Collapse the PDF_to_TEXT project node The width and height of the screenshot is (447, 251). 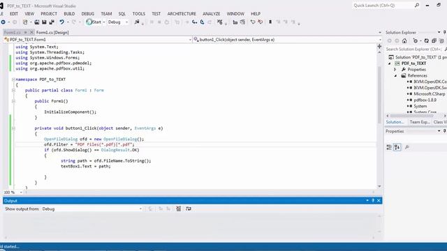(x=390, y=63)
